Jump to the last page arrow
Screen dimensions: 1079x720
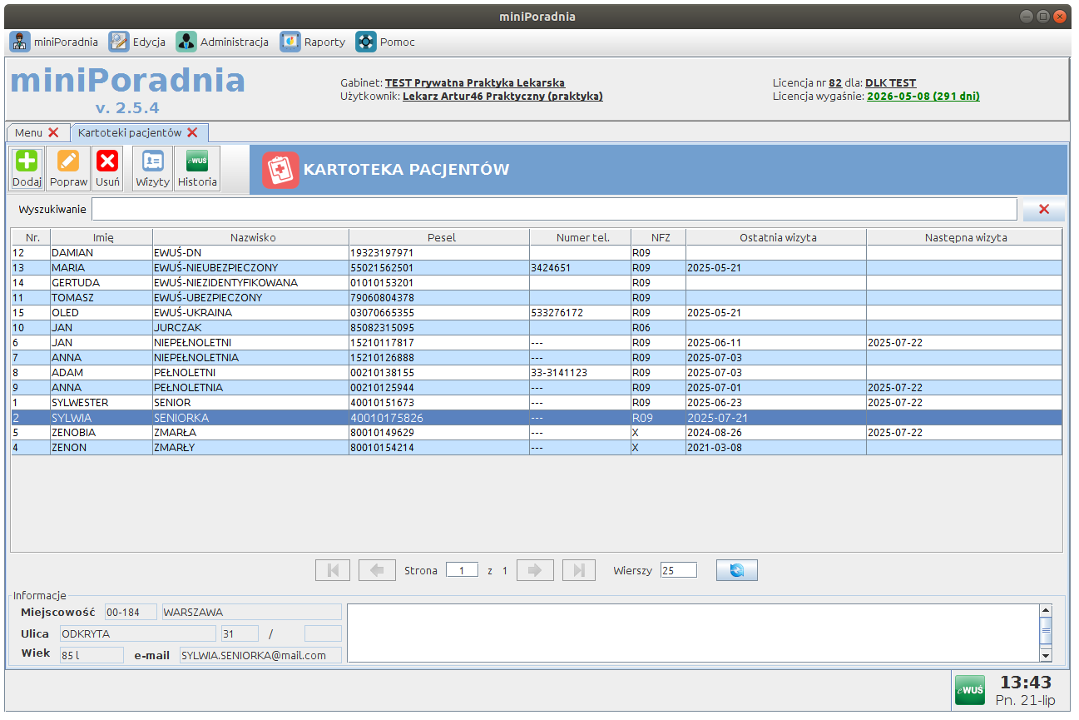click(x=579, y=570)
